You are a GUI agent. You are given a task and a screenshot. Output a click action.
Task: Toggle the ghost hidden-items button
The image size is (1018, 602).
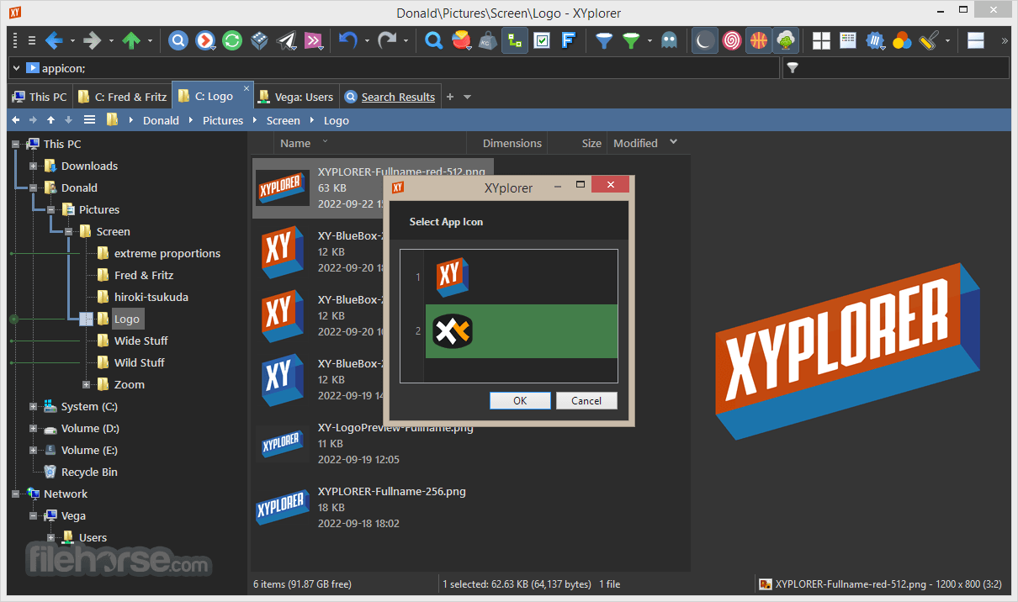click(x=669, y=40)
